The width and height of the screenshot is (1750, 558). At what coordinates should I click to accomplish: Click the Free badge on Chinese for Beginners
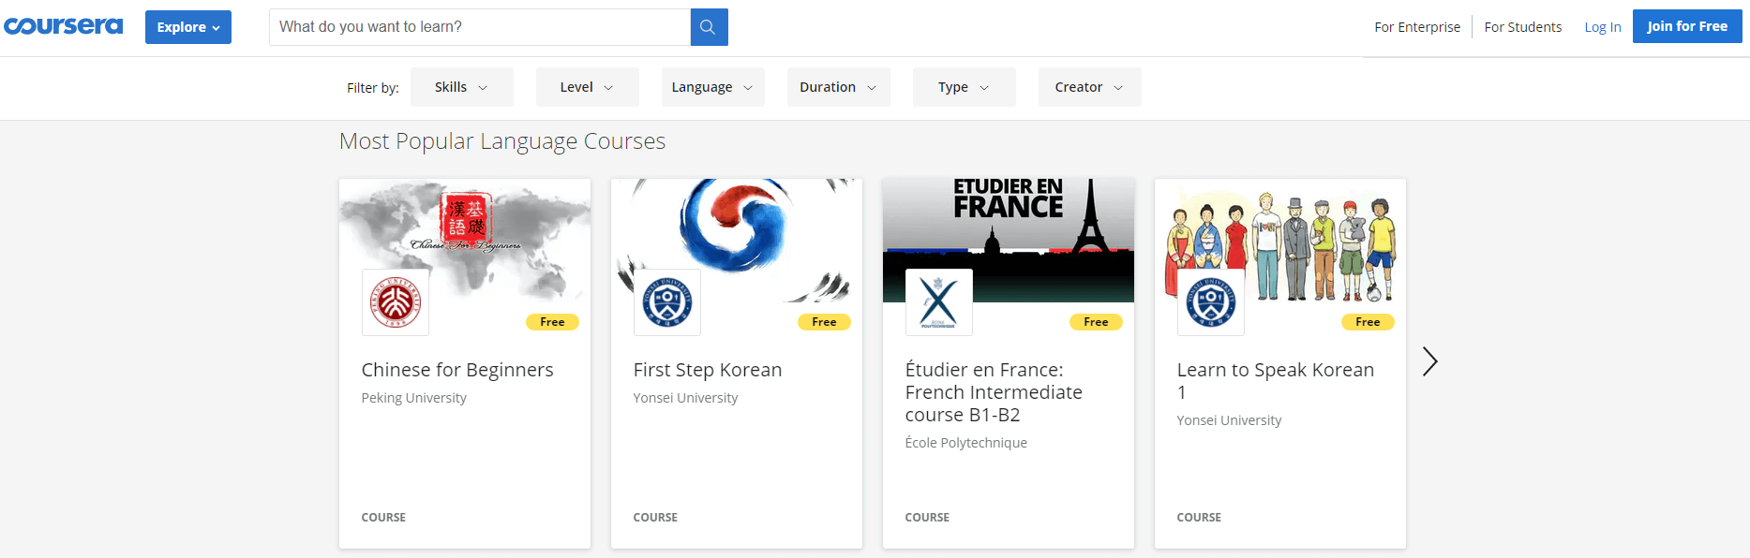point(553,322)
